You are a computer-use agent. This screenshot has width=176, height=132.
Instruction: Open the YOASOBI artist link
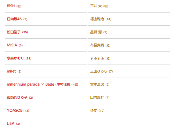click(x=15, y=110)
